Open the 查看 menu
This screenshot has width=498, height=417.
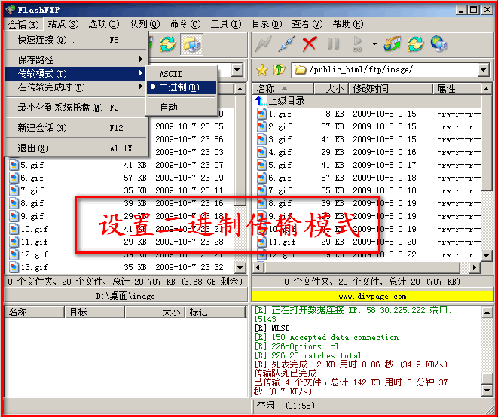click(307, 24)
